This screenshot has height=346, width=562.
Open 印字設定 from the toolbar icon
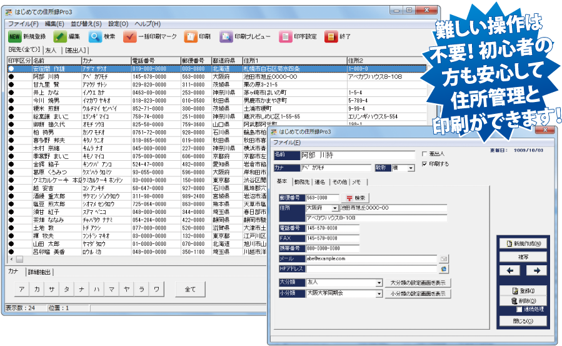coord(285,37)
